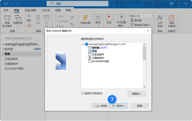Click Cancel (取消) button
The height and width of the screenshot is (121, 192).
pos(139,106)
